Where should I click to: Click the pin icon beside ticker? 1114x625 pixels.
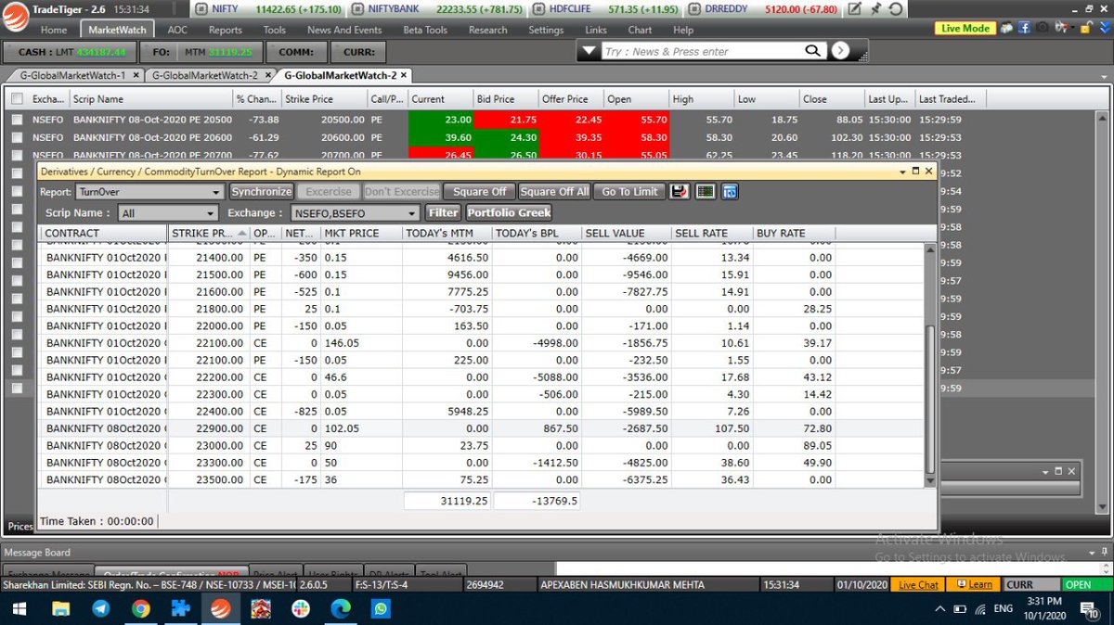coord(875,9)
